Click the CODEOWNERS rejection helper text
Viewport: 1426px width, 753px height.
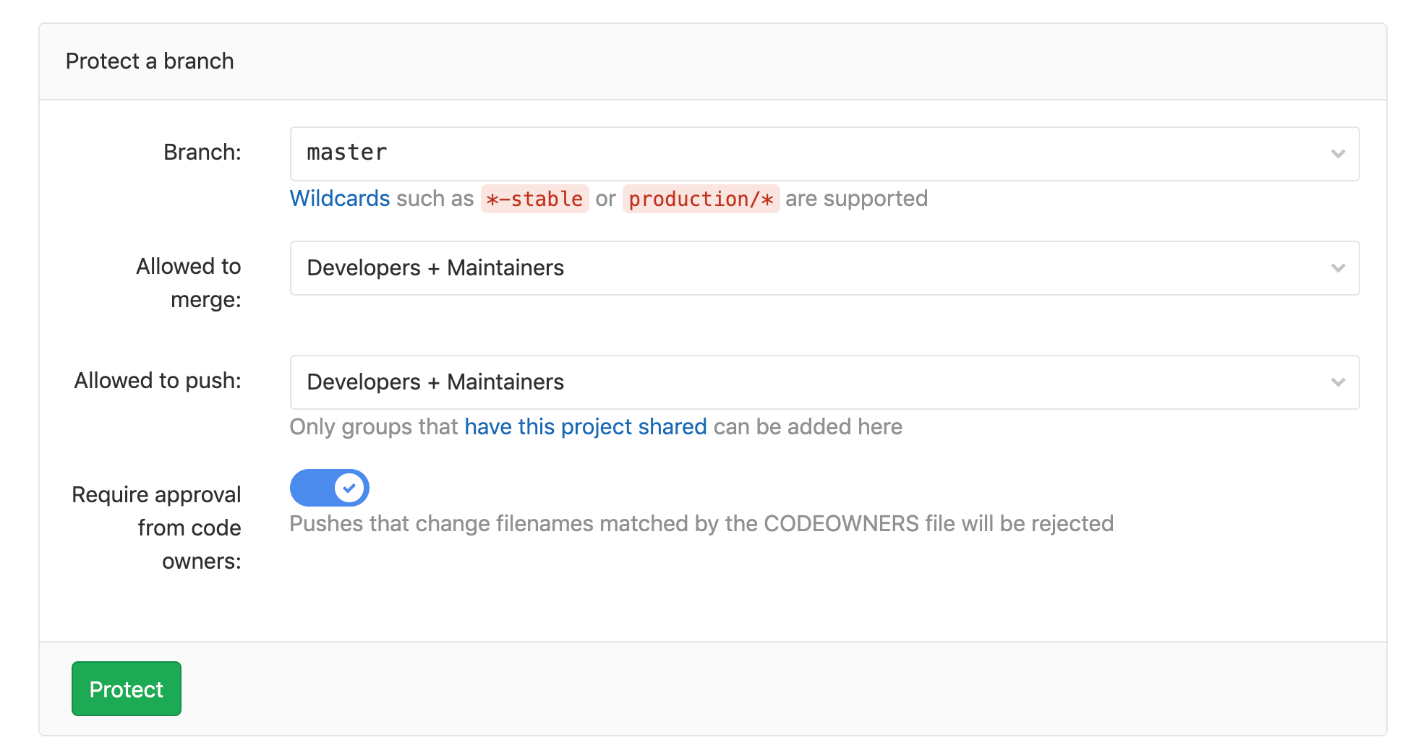click(701, 523)
